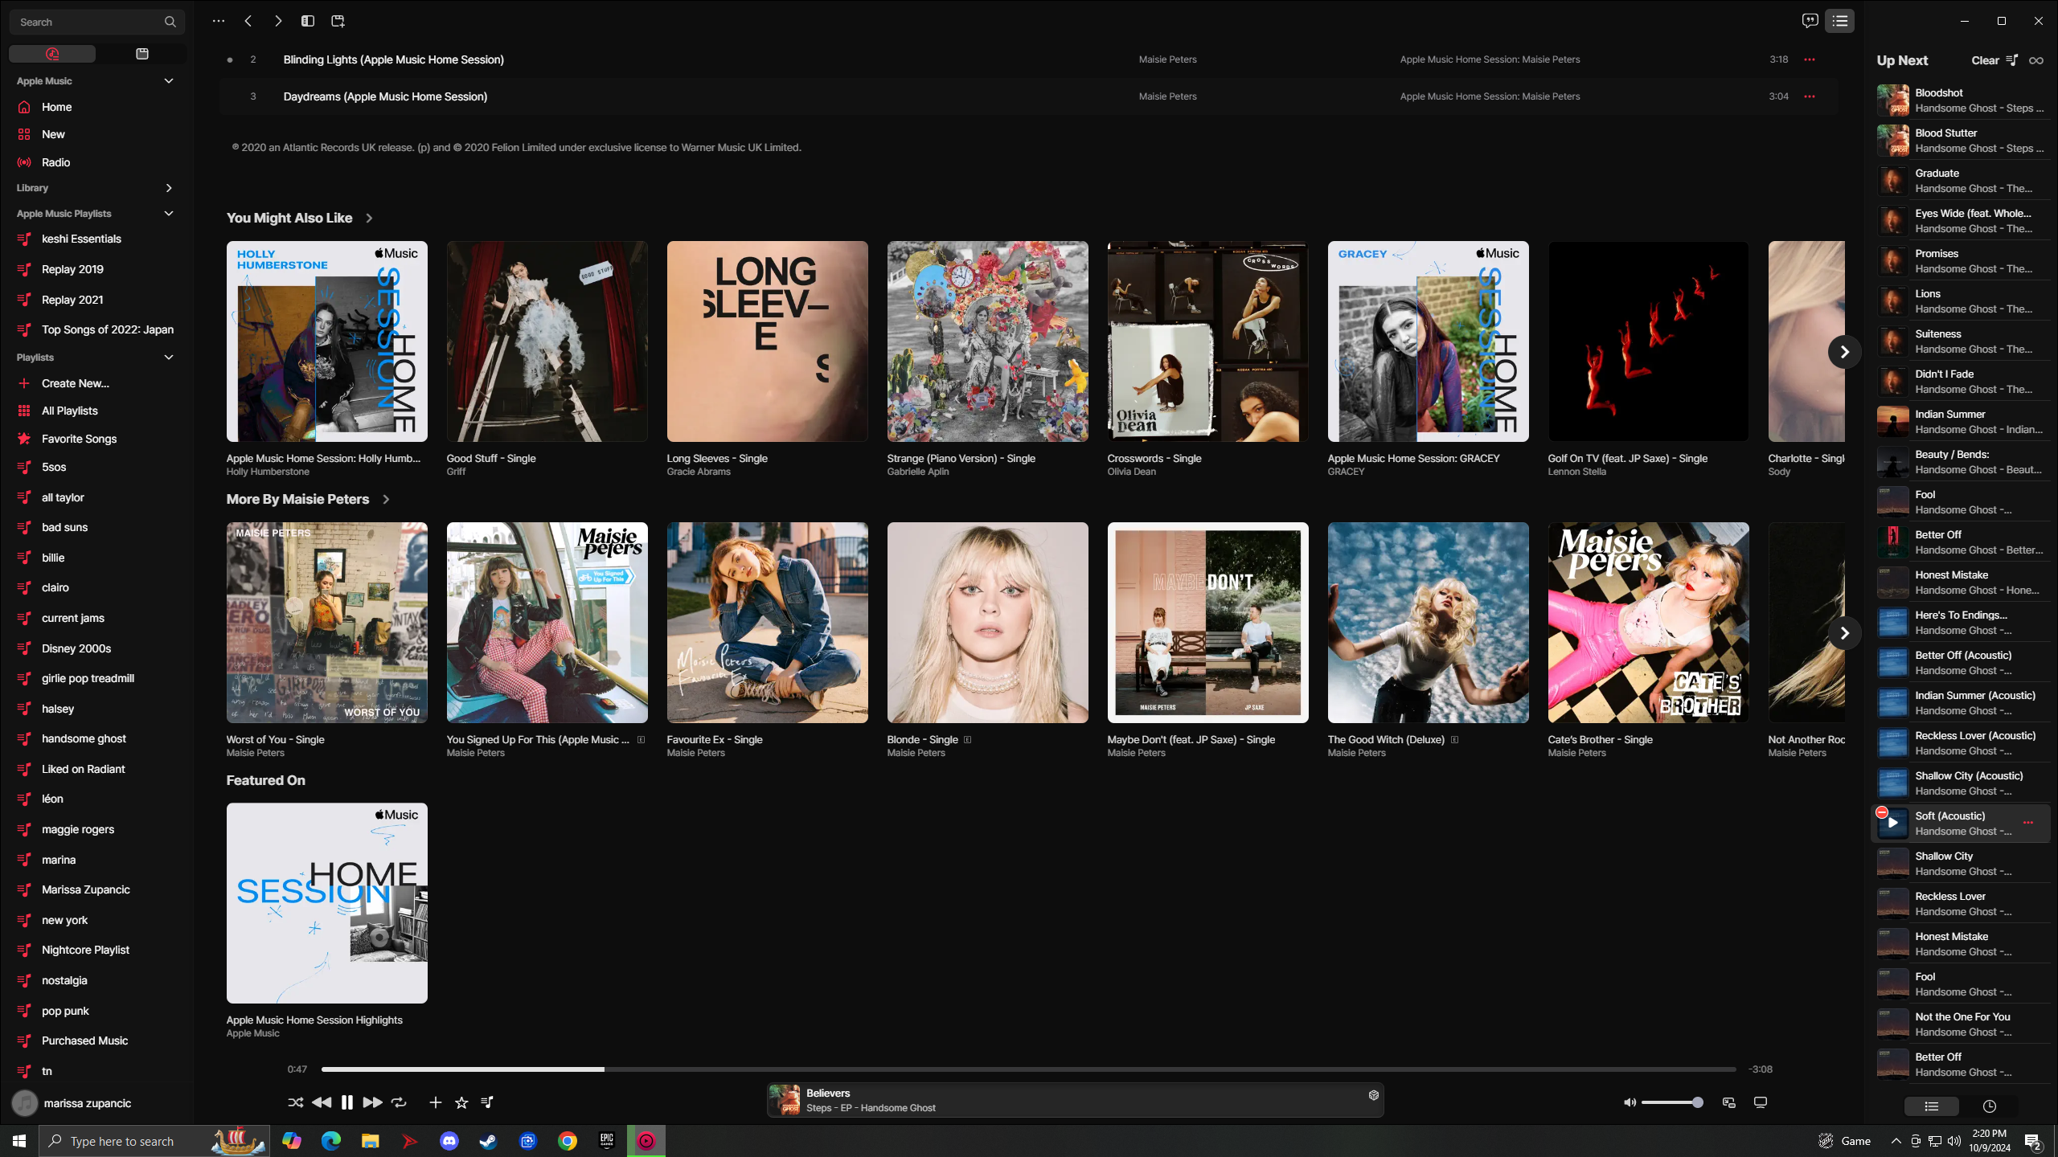2058x1157 pixels.
Task: Remove Soft (Acoustic) from queue
Action: click(x=1881, y=812)
